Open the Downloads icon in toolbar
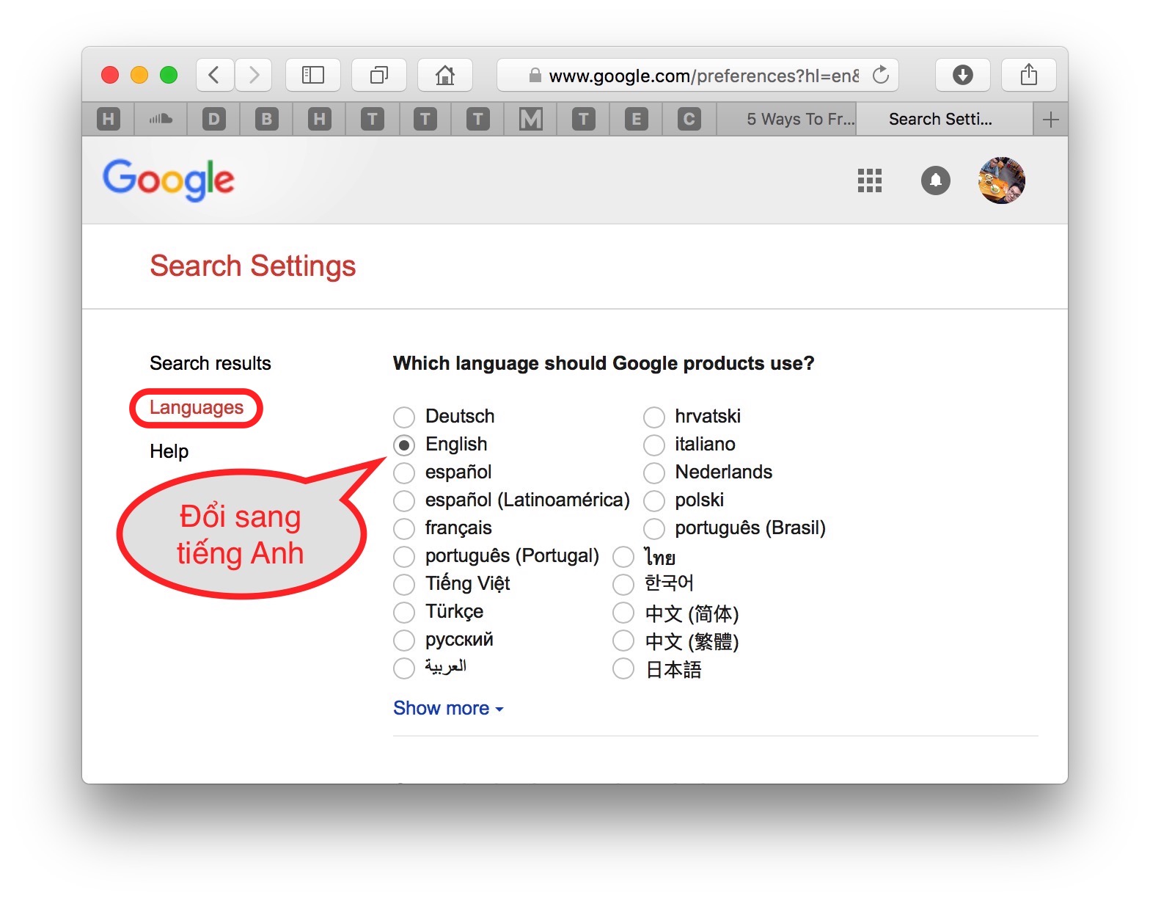Screen dimensions: 1150x901 962,75
